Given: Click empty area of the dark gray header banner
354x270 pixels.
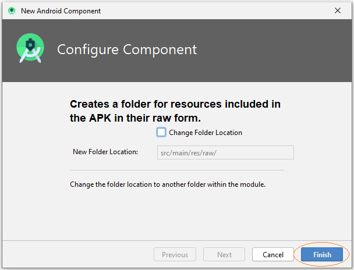Looking at the screenshot, I should [x=271, y=51].
